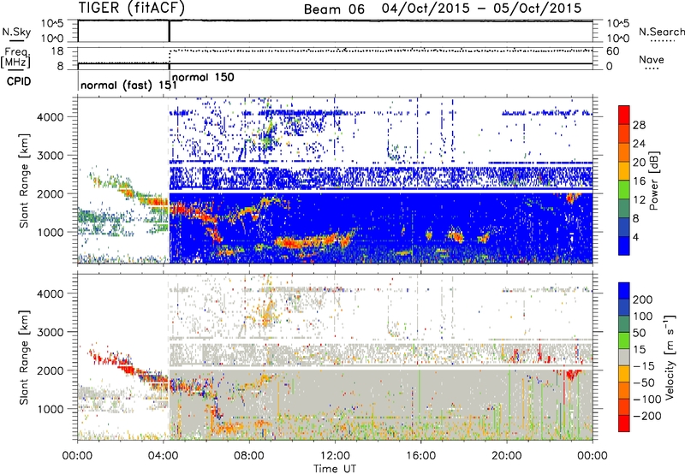Click the 16 label on Power scale

coord(639,181)
